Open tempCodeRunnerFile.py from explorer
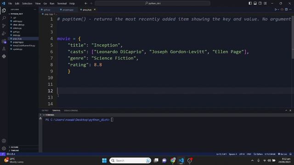 pyautogui.click(x=24, y=46)
